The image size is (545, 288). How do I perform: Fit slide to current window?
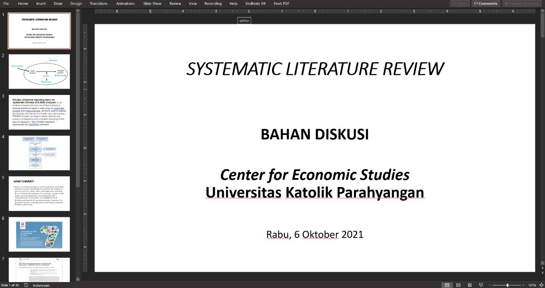542,285
